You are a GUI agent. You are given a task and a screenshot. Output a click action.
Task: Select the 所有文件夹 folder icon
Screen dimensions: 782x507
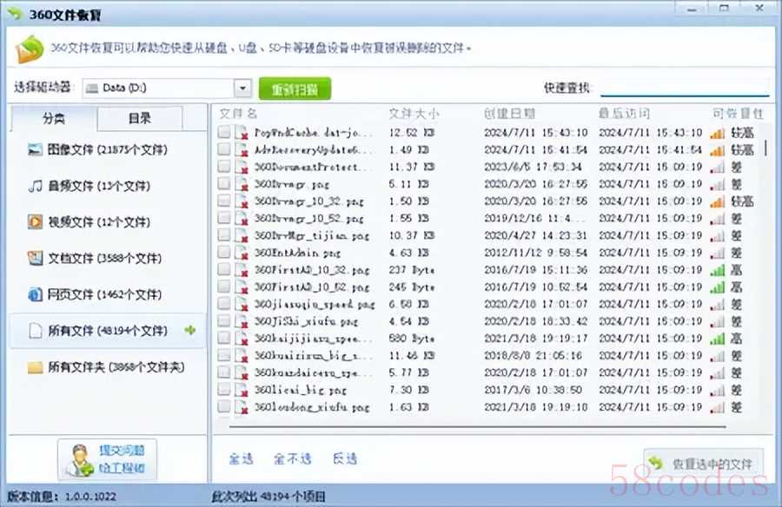35,367
